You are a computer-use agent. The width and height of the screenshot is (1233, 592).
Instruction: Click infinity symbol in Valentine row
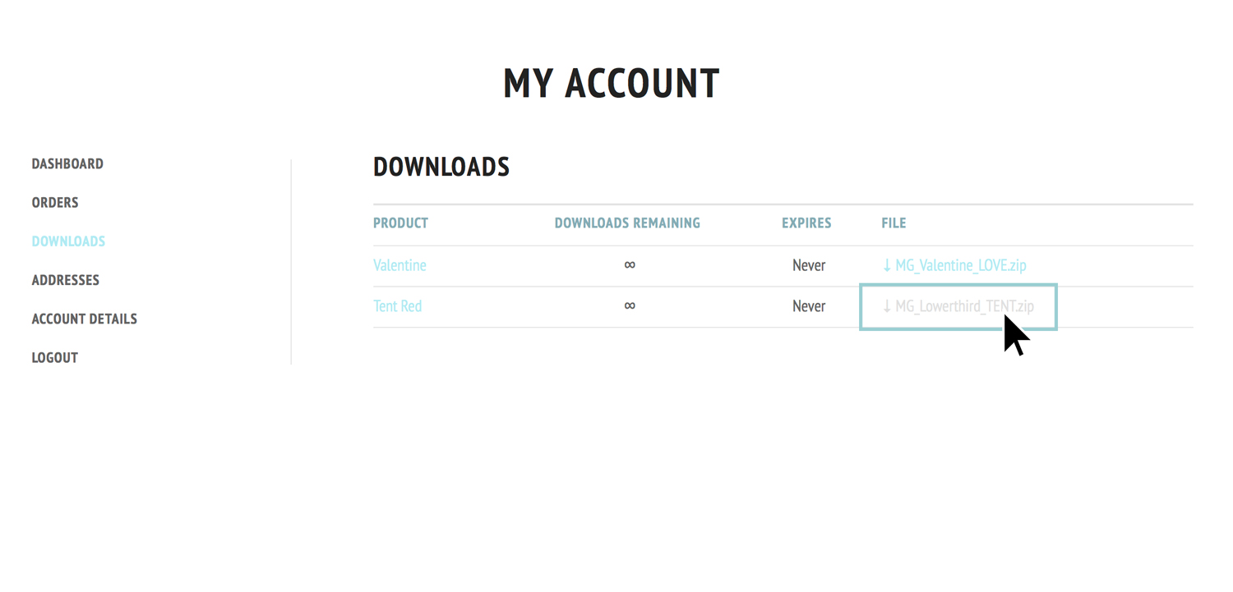[630, 264]
